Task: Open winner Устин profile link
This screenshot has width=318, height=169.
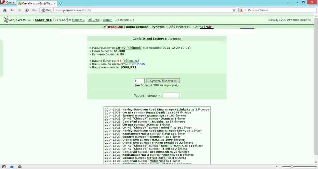Action: point(165,118)
